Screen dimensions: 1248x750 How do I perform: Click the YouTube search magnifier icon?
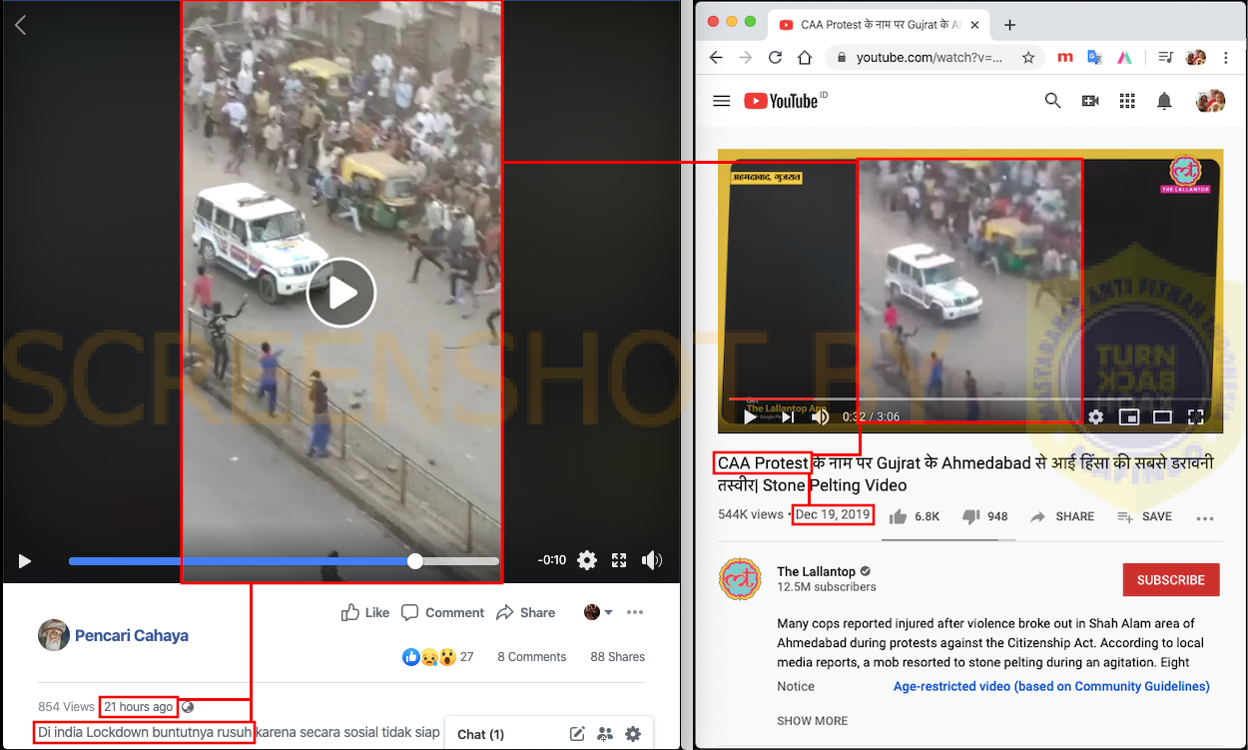tap(1052, 101)
